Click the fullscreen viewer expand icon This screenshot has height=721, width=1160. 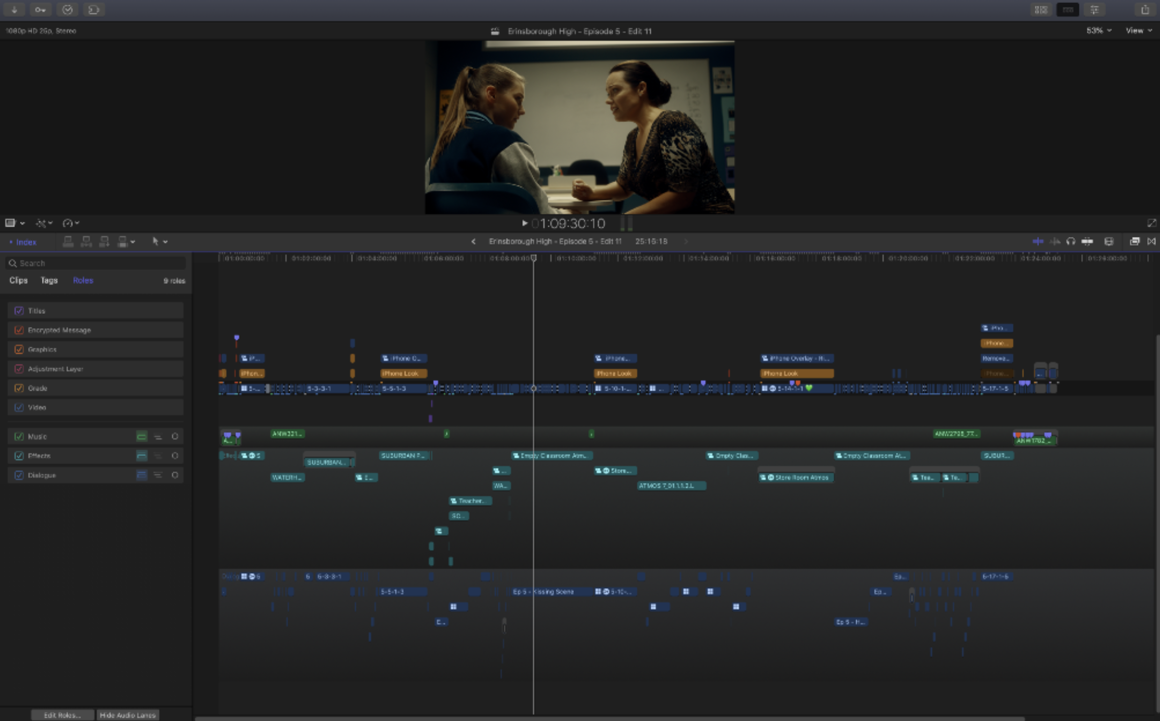click(1151, 223)
